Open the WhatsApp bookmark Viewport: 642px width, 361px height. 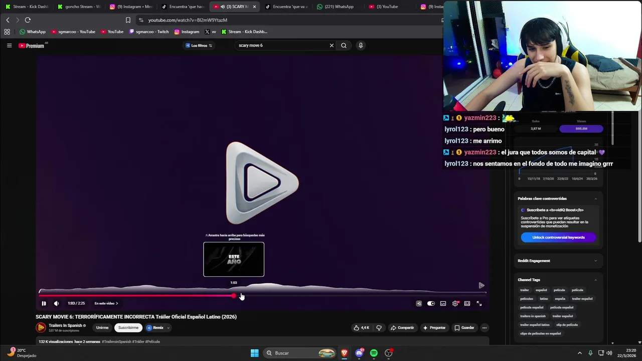[33, 32]
